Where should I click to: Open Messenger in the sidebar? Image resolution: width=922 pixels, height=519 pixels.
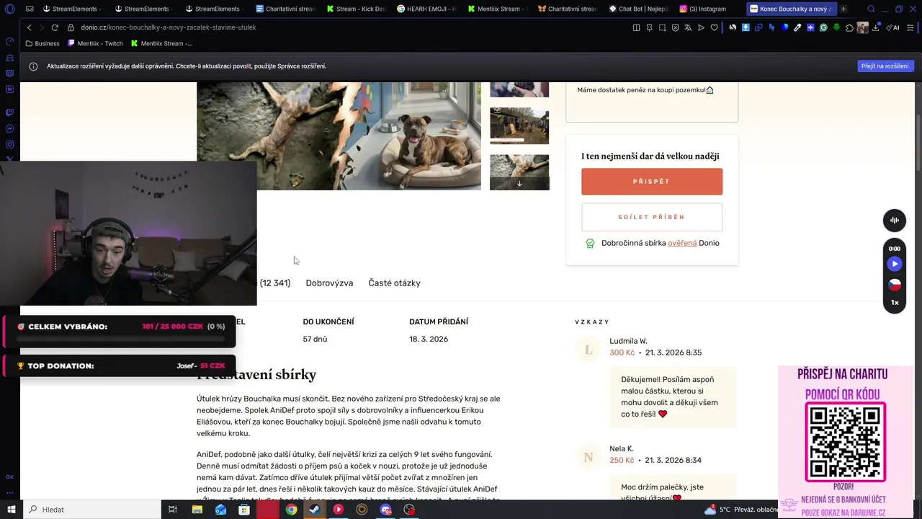[x=10, y=128]
